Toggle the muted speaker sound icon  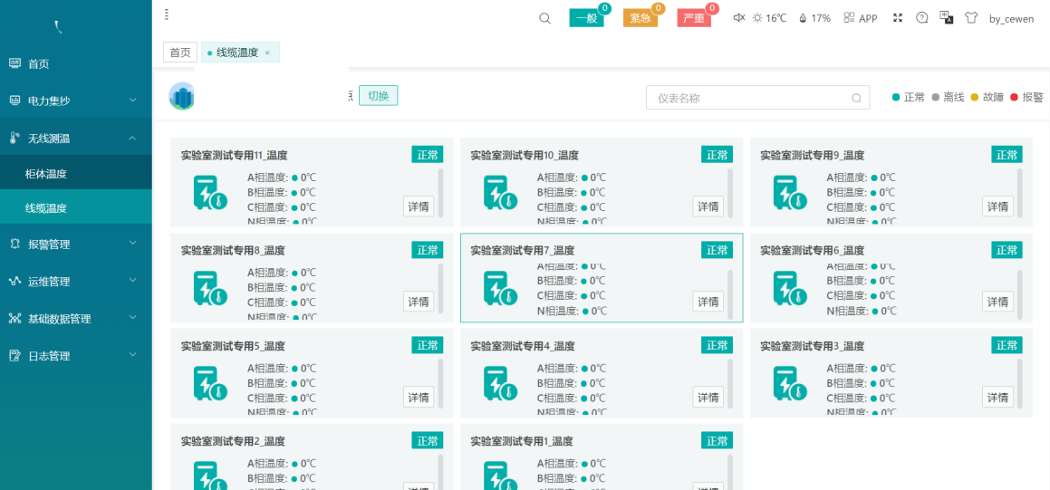738,18
